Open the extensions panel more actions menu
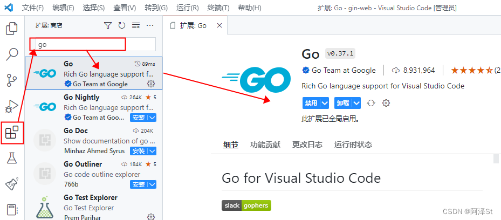Image resolution: width=501 pixels, height=220 pixels. (x=150, y=25)
